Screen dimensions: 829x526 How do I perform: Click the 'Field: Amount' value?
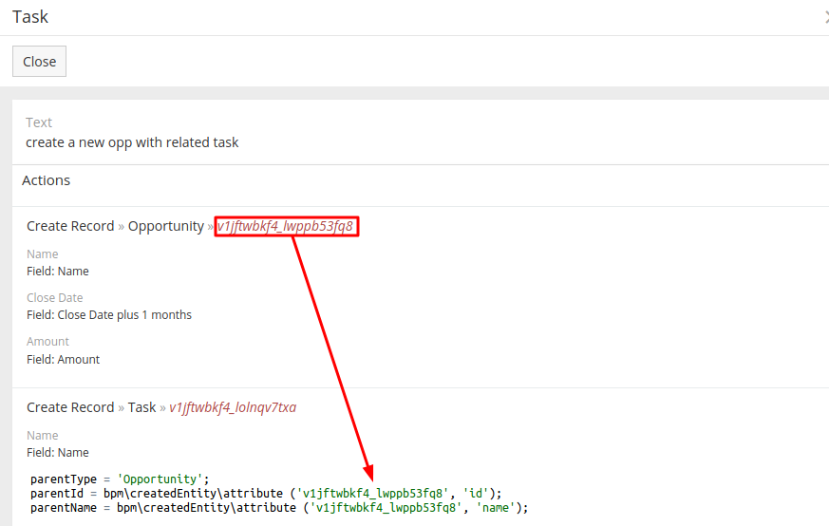point(63,360)
